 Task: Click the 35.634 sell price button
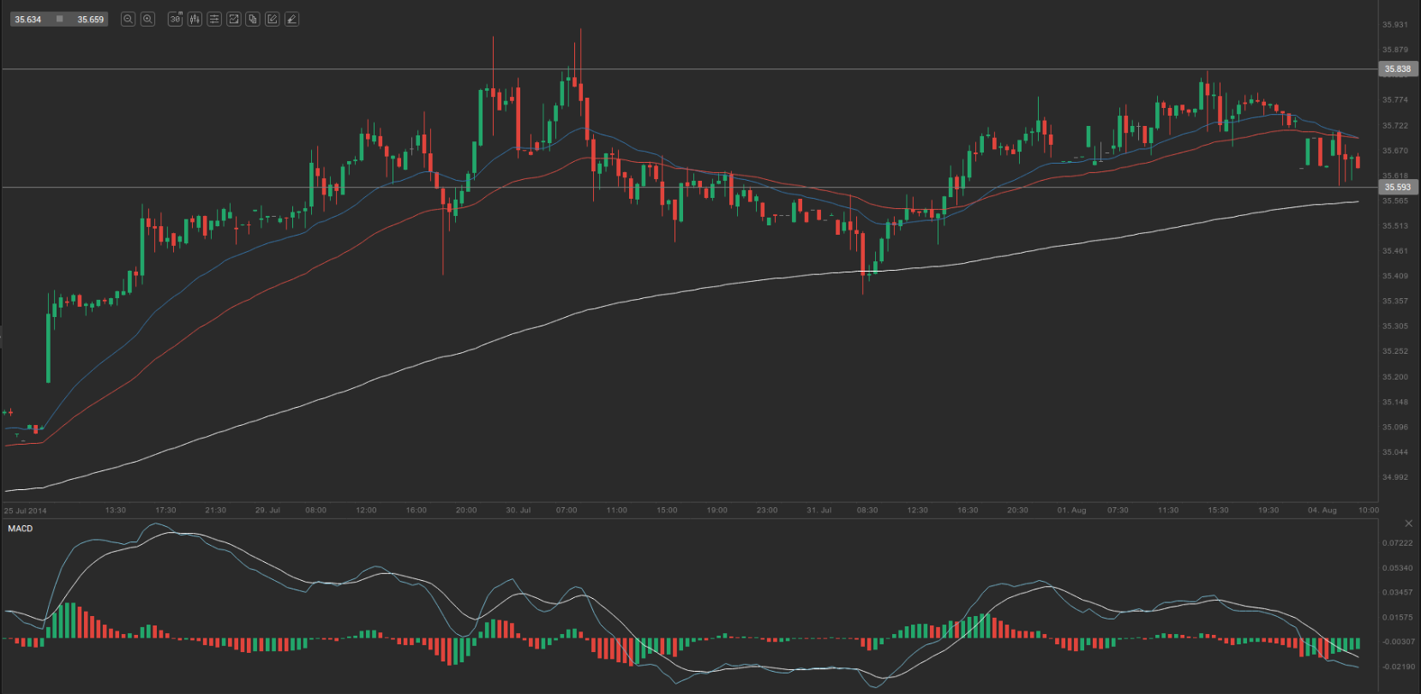[28, 20]
